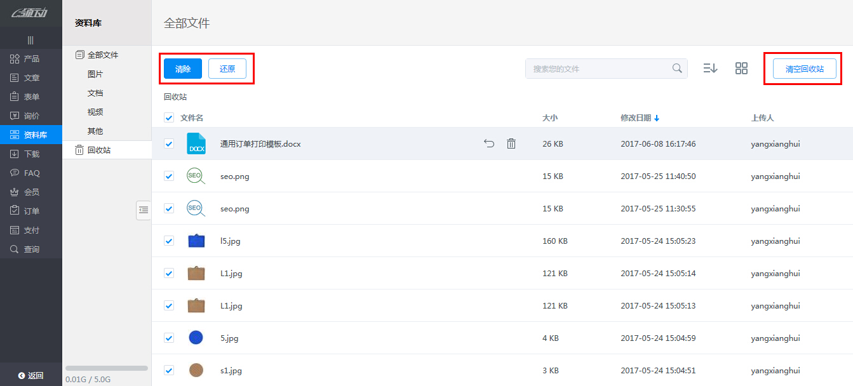
Task: Toggle the select-all 文件名 checkbox
Action: pos(169,118)
